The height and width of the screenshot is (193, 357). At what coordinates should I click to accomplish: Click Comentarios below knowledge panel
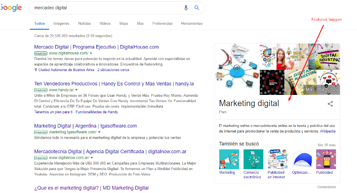(x=326, y=187)
